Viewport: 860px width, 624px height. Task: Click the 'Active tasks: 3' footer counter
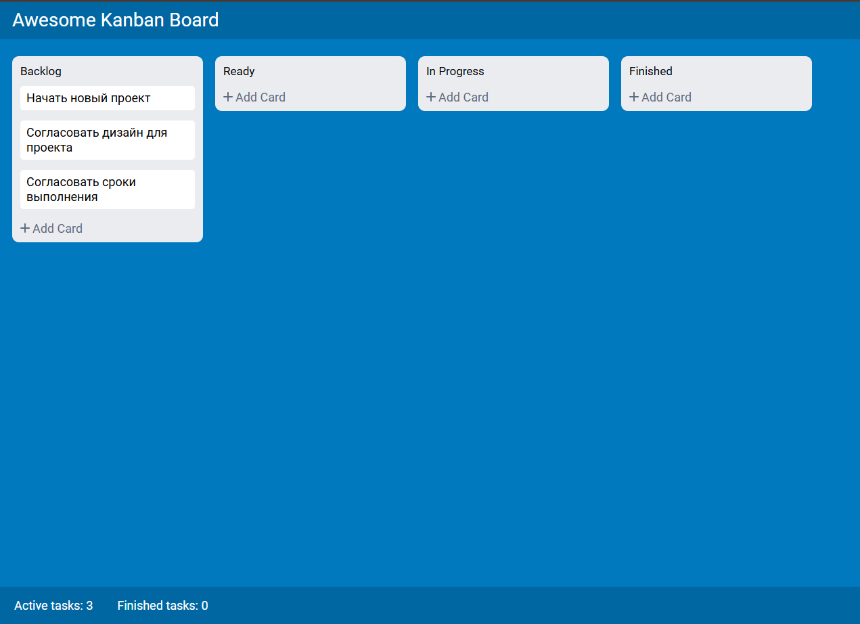click(53, 606)
